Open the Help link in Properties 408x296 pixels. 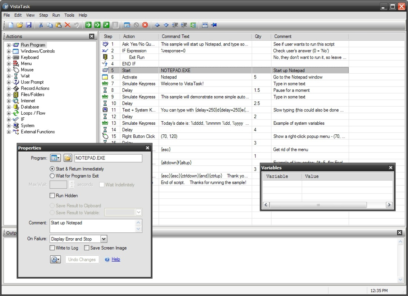[116, 259]
